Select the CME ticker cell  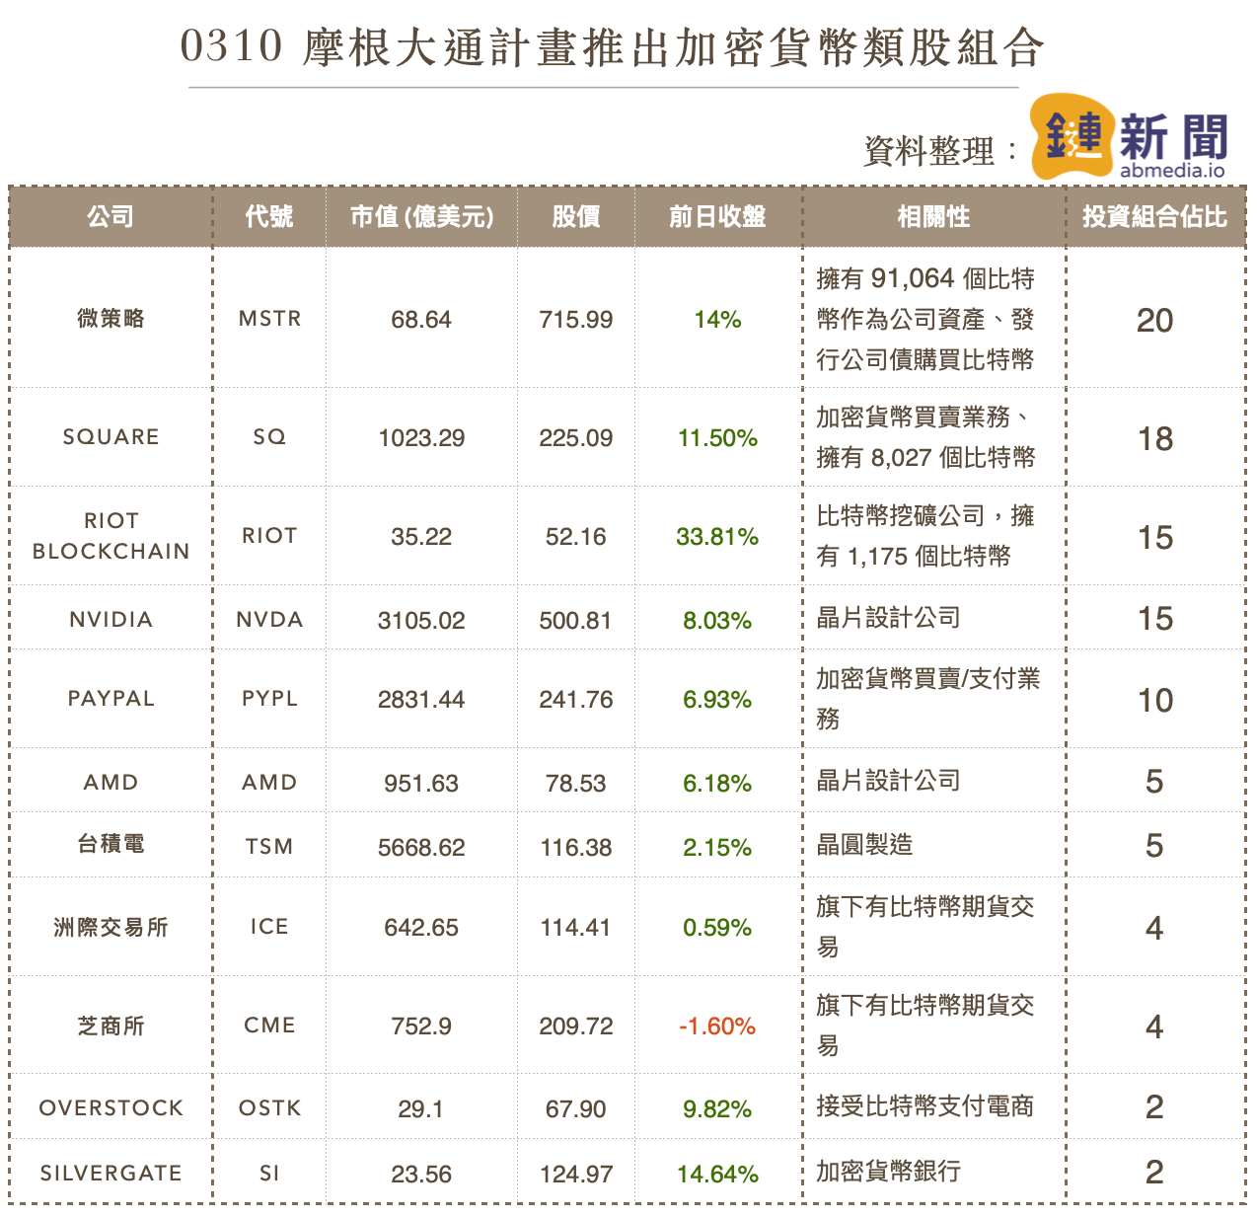coord(269,1025)
